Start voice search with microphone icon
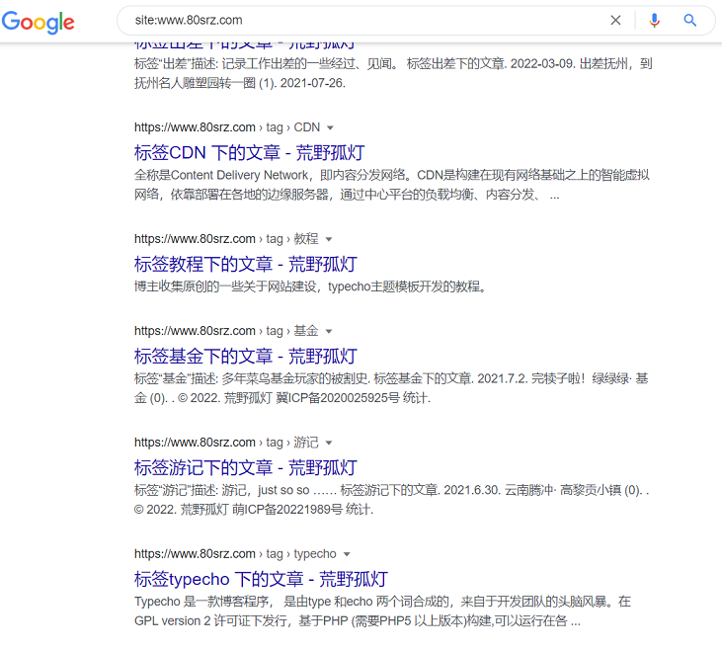722x650 pixels. click(654, 21)
